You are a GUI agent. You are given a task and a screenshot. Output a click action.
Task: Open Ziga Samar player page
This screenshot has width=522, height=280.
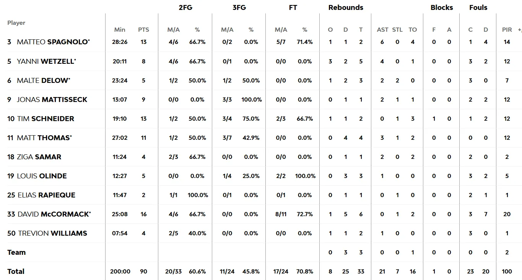pos(39,157)
